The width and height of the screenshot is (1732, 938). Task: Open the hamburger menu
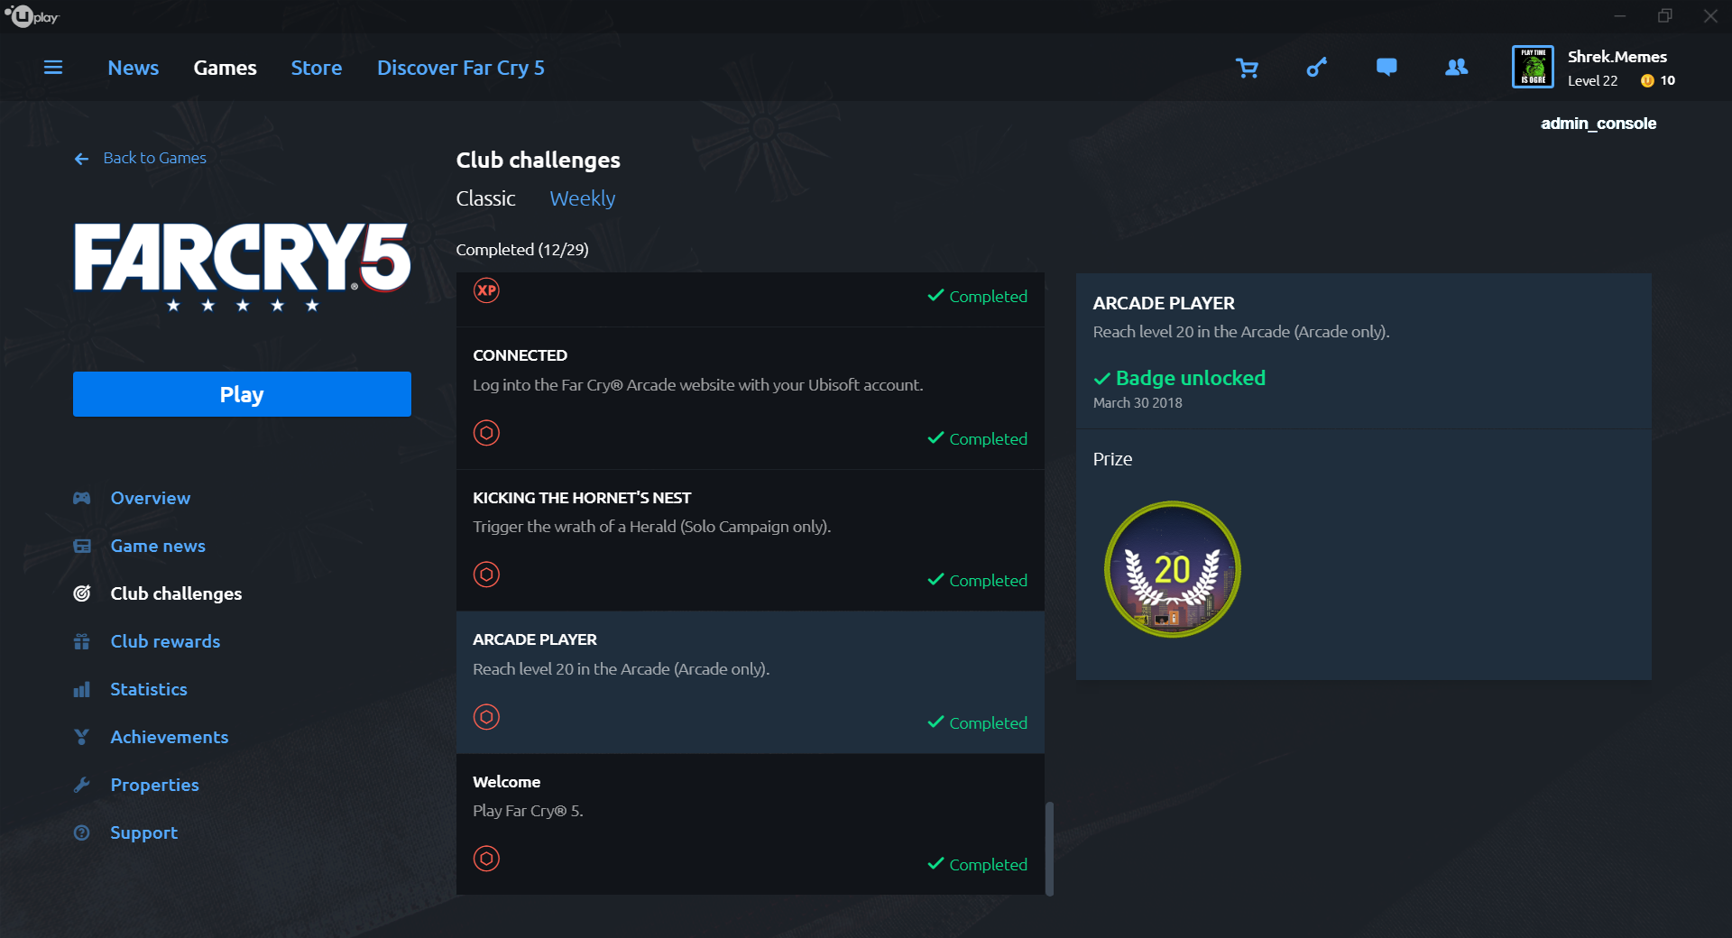point(53,68)
